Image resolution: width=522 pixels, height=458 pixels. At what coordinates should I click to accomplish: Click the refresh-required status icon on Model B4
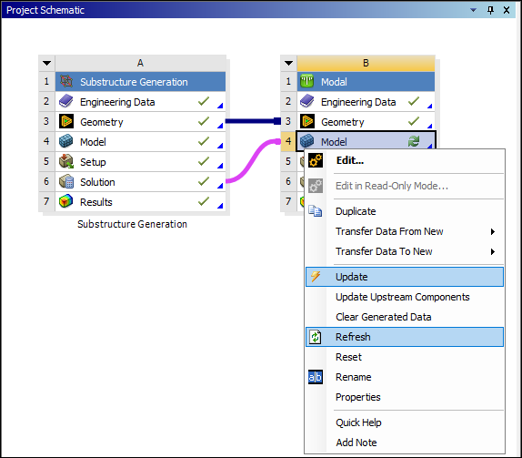414,141
